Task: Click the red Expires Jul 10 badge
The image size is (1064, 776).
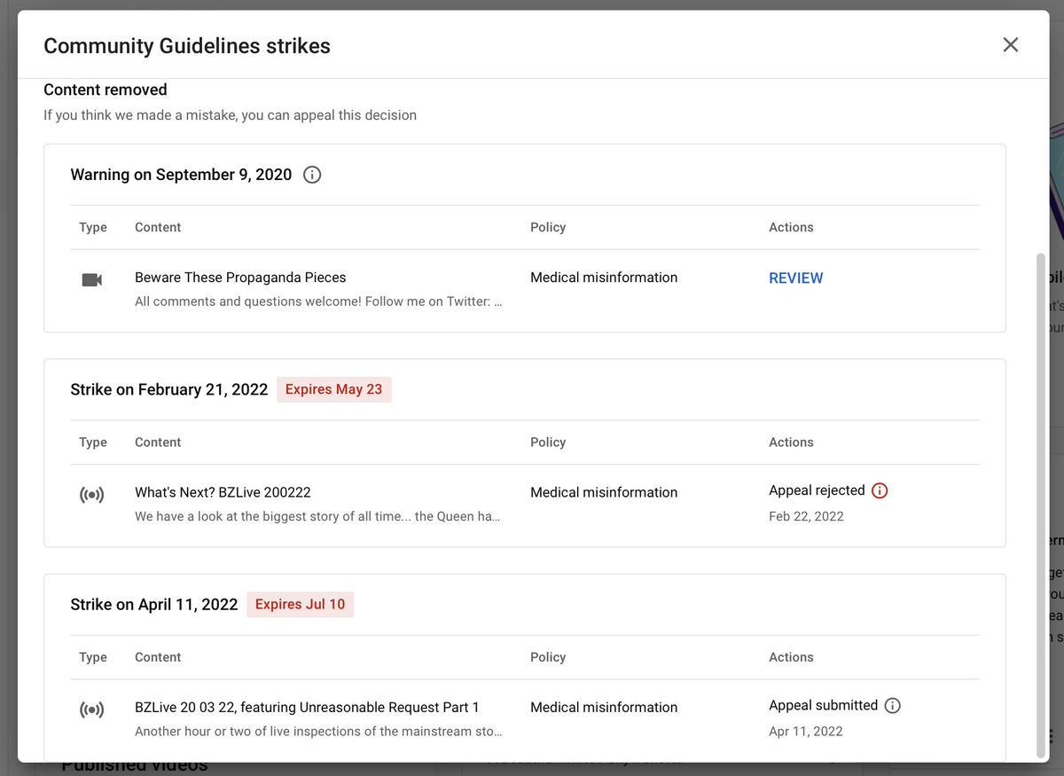Action: tap(300, 604)
